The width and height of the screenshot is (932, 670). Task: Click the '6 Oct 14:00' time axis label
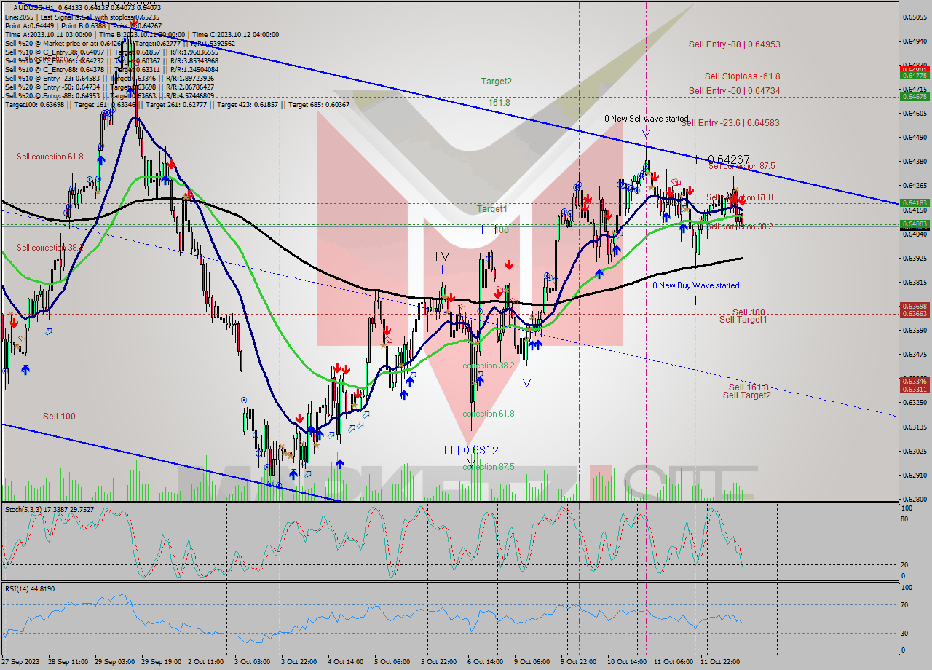(485, 662)
